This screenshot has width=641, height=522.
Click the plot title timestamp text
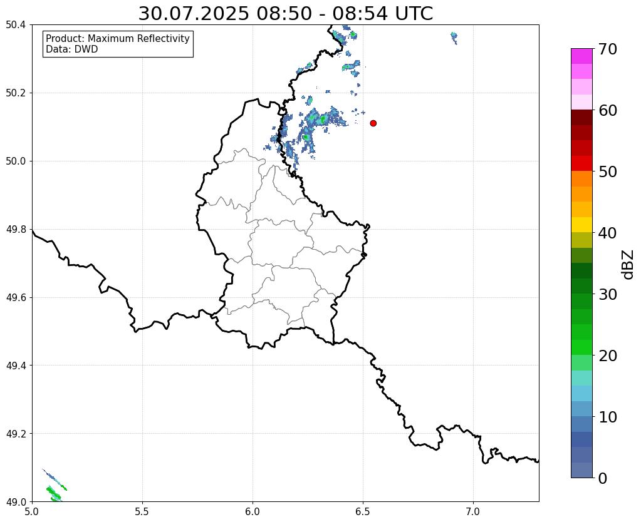[285, 14]
